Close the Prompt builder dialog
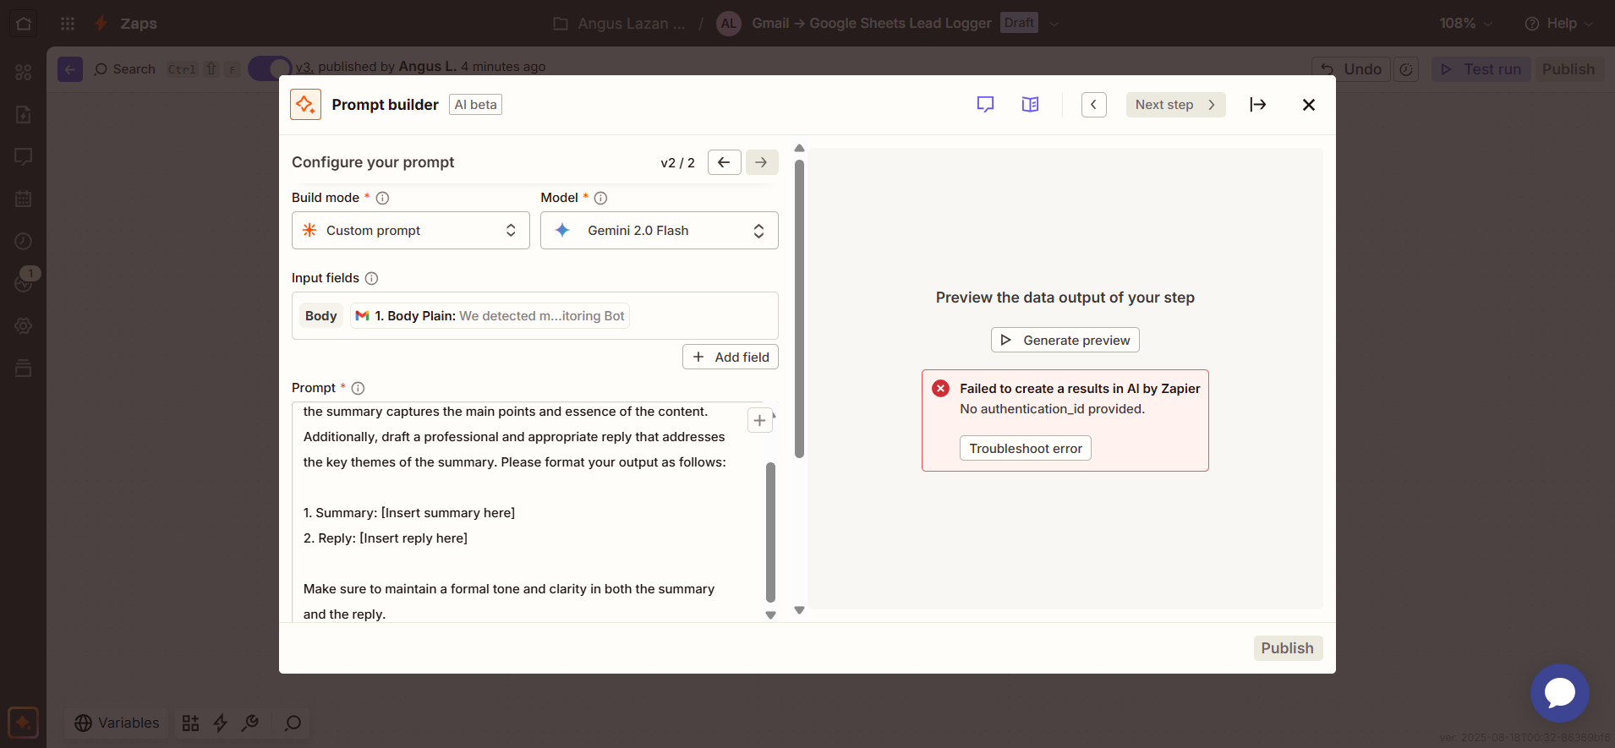 1309,105
